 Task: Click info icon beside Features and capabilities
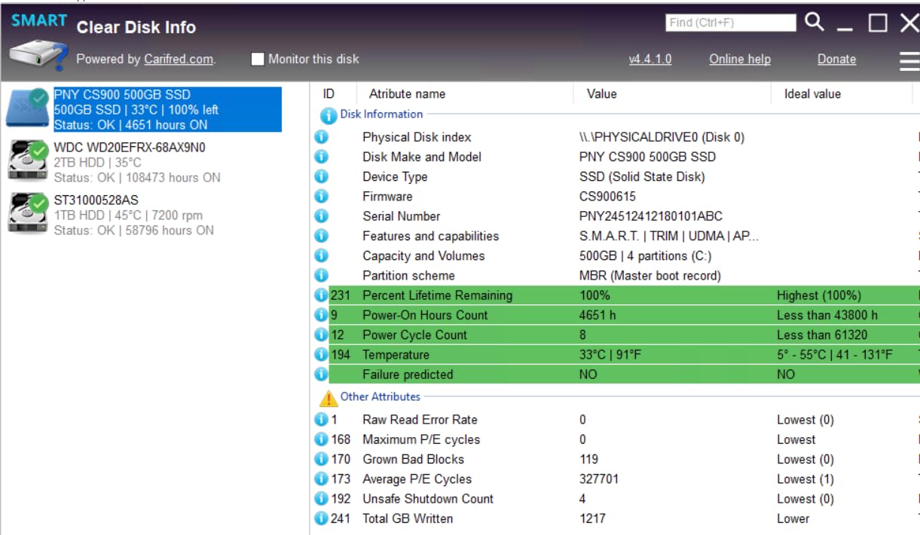coord(321,236)
